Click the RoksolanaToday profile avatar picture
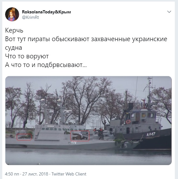 [12, 14]
